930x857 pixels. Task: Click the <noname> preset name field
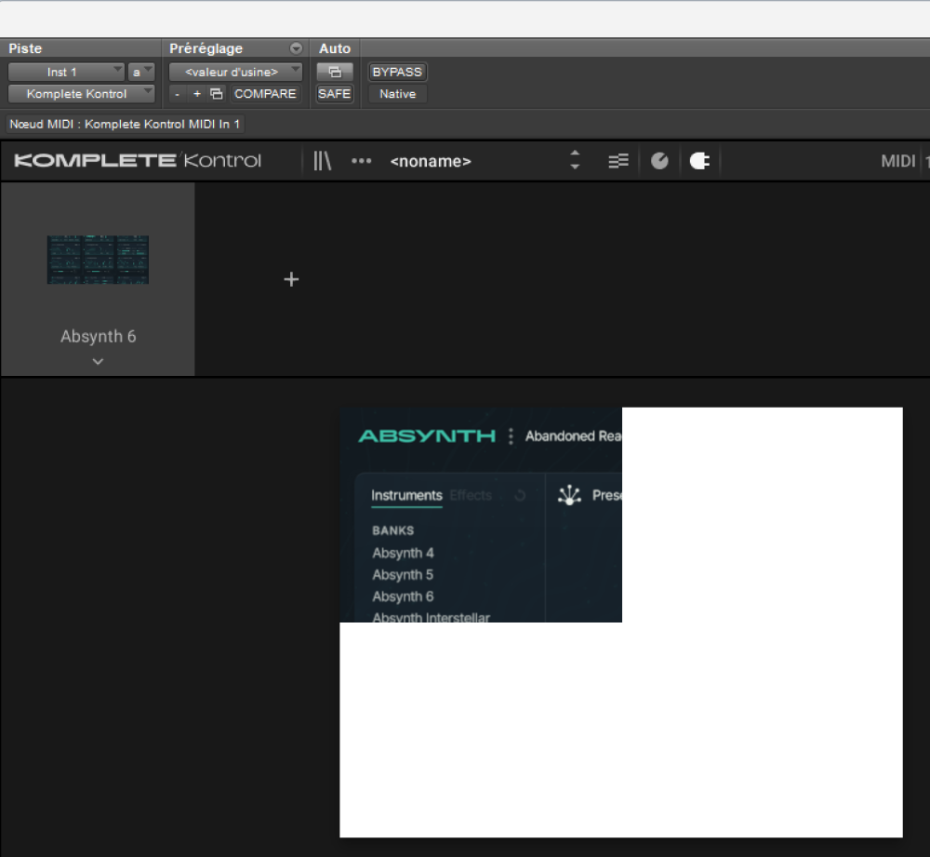[431, 161]
